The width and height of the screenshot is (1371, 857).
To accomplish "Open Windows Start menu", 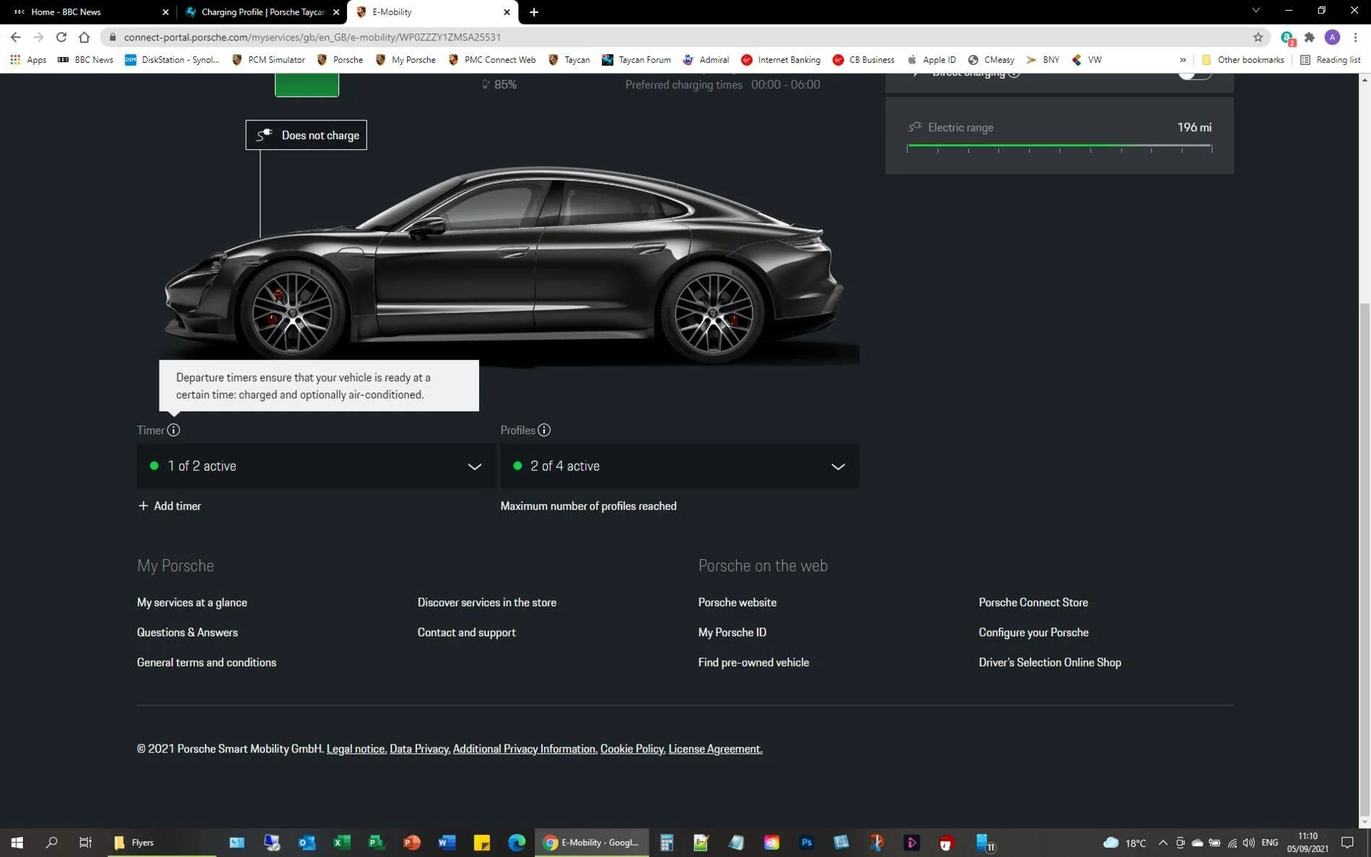I will click(x=17, y=842).
